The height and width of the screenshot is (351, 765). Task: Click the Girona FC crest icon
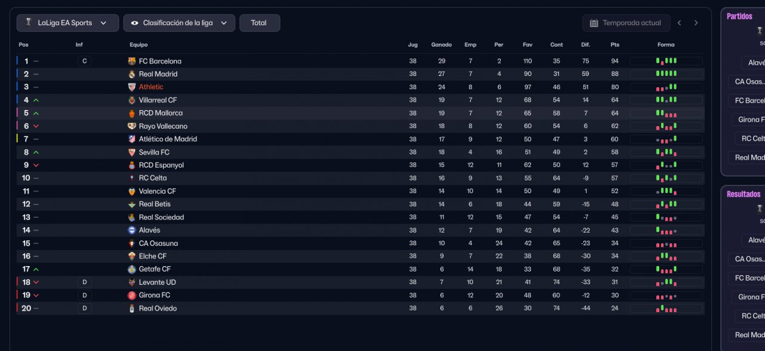[x=132, y=295]
